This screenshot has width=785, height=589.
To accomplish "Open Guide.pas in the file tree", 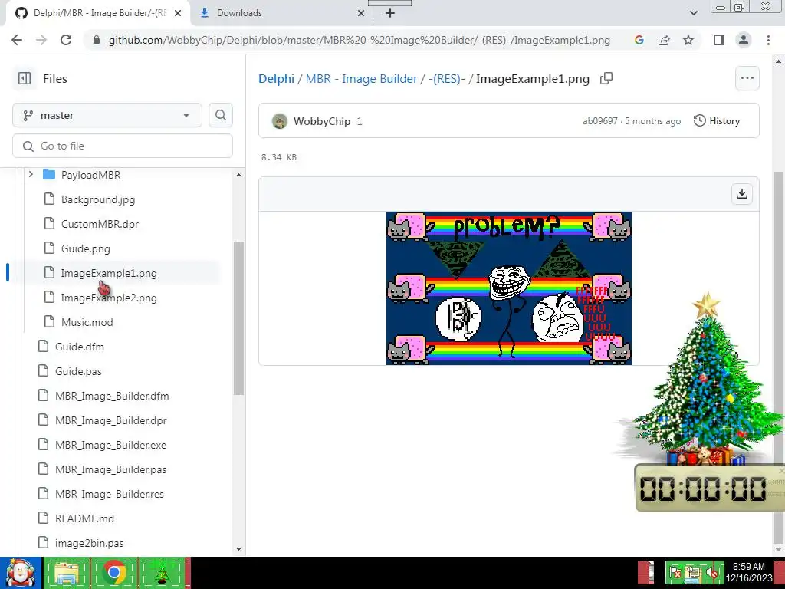I will [78, 371].
